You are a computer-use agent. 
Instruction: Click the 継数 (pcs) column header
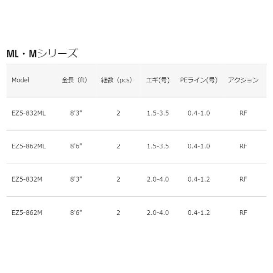point(116,80)
